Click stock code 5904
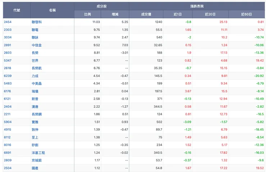The image size is (266, 172). pyautogui.click(x=8, y=122)
